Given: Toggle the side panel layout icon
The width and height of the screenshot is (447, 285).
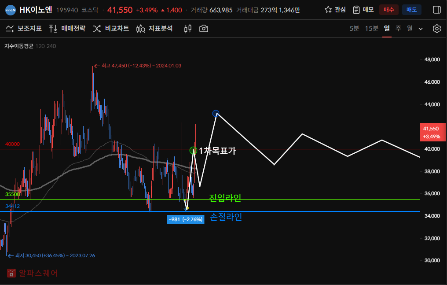Looking at the screenshot, I should click(x=437, y=10).
